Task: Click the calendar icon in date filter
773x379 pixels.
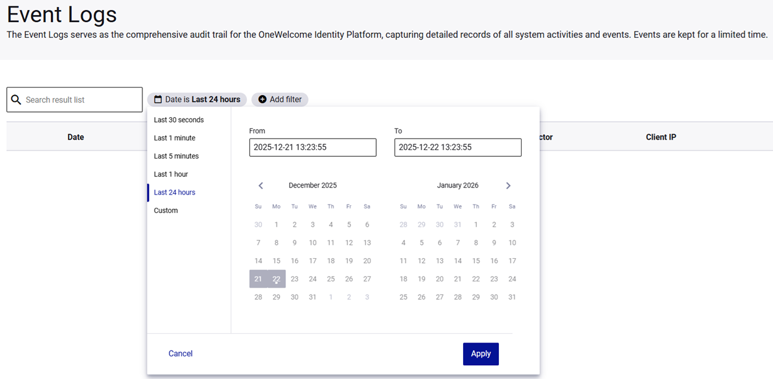Action: [x=158, y=99]
